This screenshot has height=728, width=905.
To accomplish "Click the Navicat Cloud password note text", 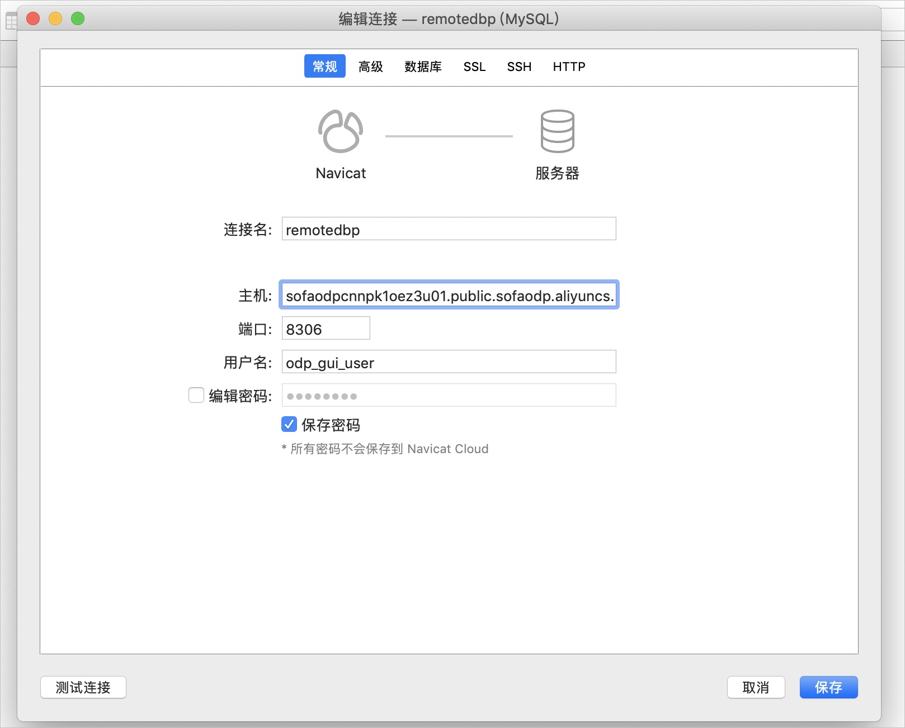I will click(x=385, y=449).
